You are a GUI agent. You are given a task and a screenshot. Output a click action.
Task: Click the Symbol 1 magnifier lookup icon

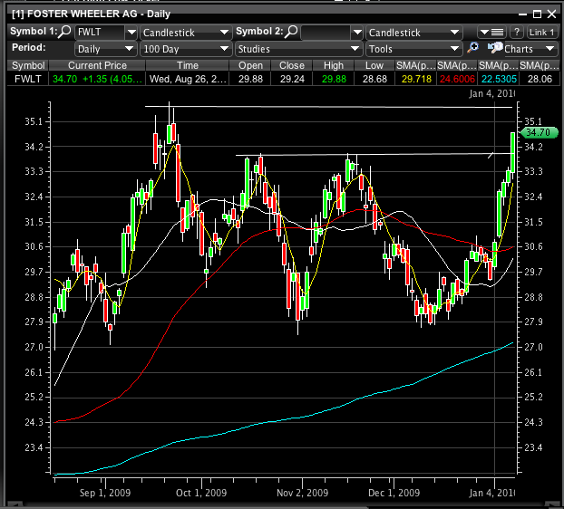tap(66, 32)
